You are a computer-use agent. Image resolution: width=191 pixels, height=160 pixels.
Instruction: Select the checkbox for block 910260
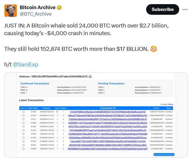[23, 148]
